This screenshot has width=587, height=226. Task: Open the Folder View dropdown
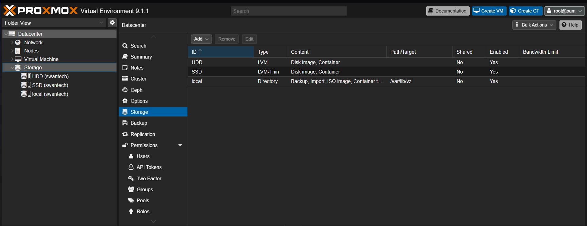tap(54, 23)
